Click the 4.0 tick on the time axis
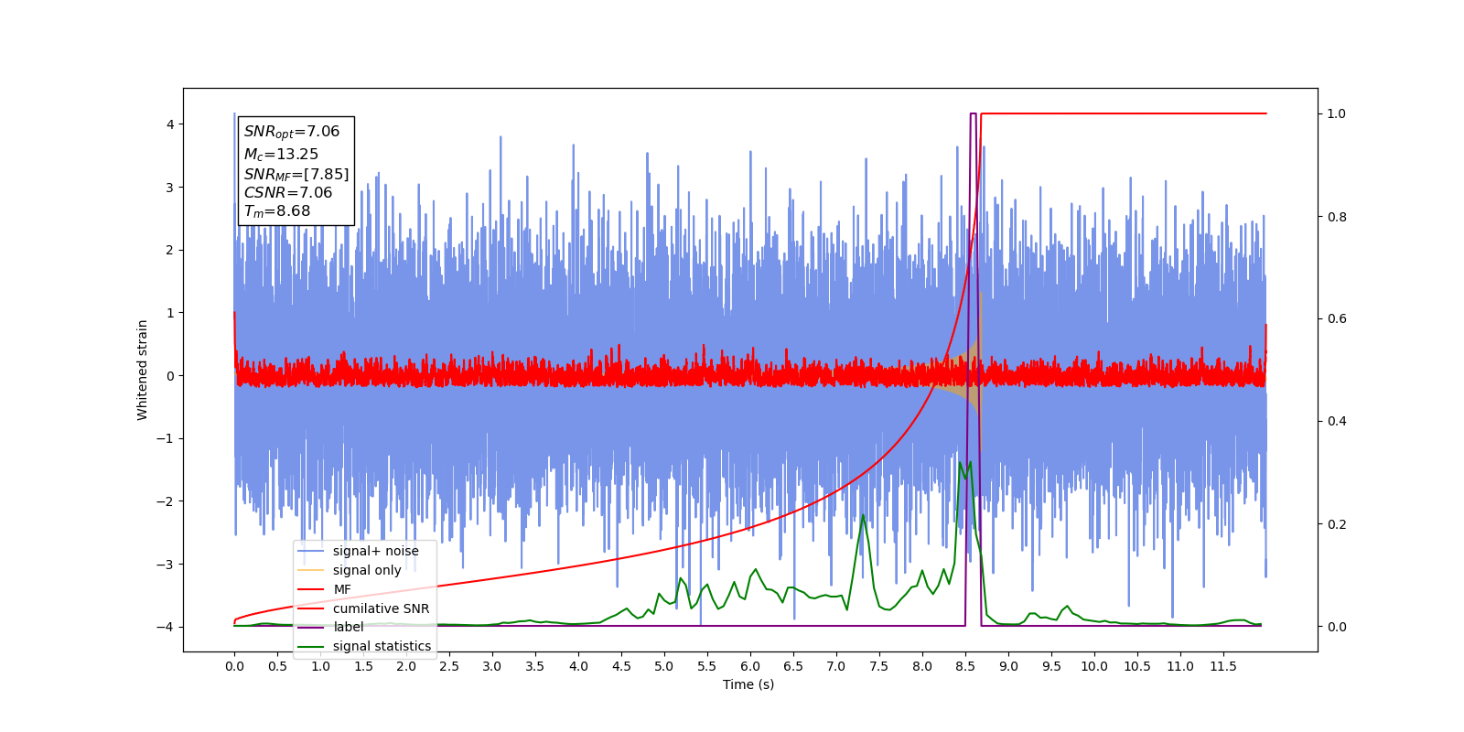The width and height of the screenshot is (1464, 732). [x=578, y=666]
